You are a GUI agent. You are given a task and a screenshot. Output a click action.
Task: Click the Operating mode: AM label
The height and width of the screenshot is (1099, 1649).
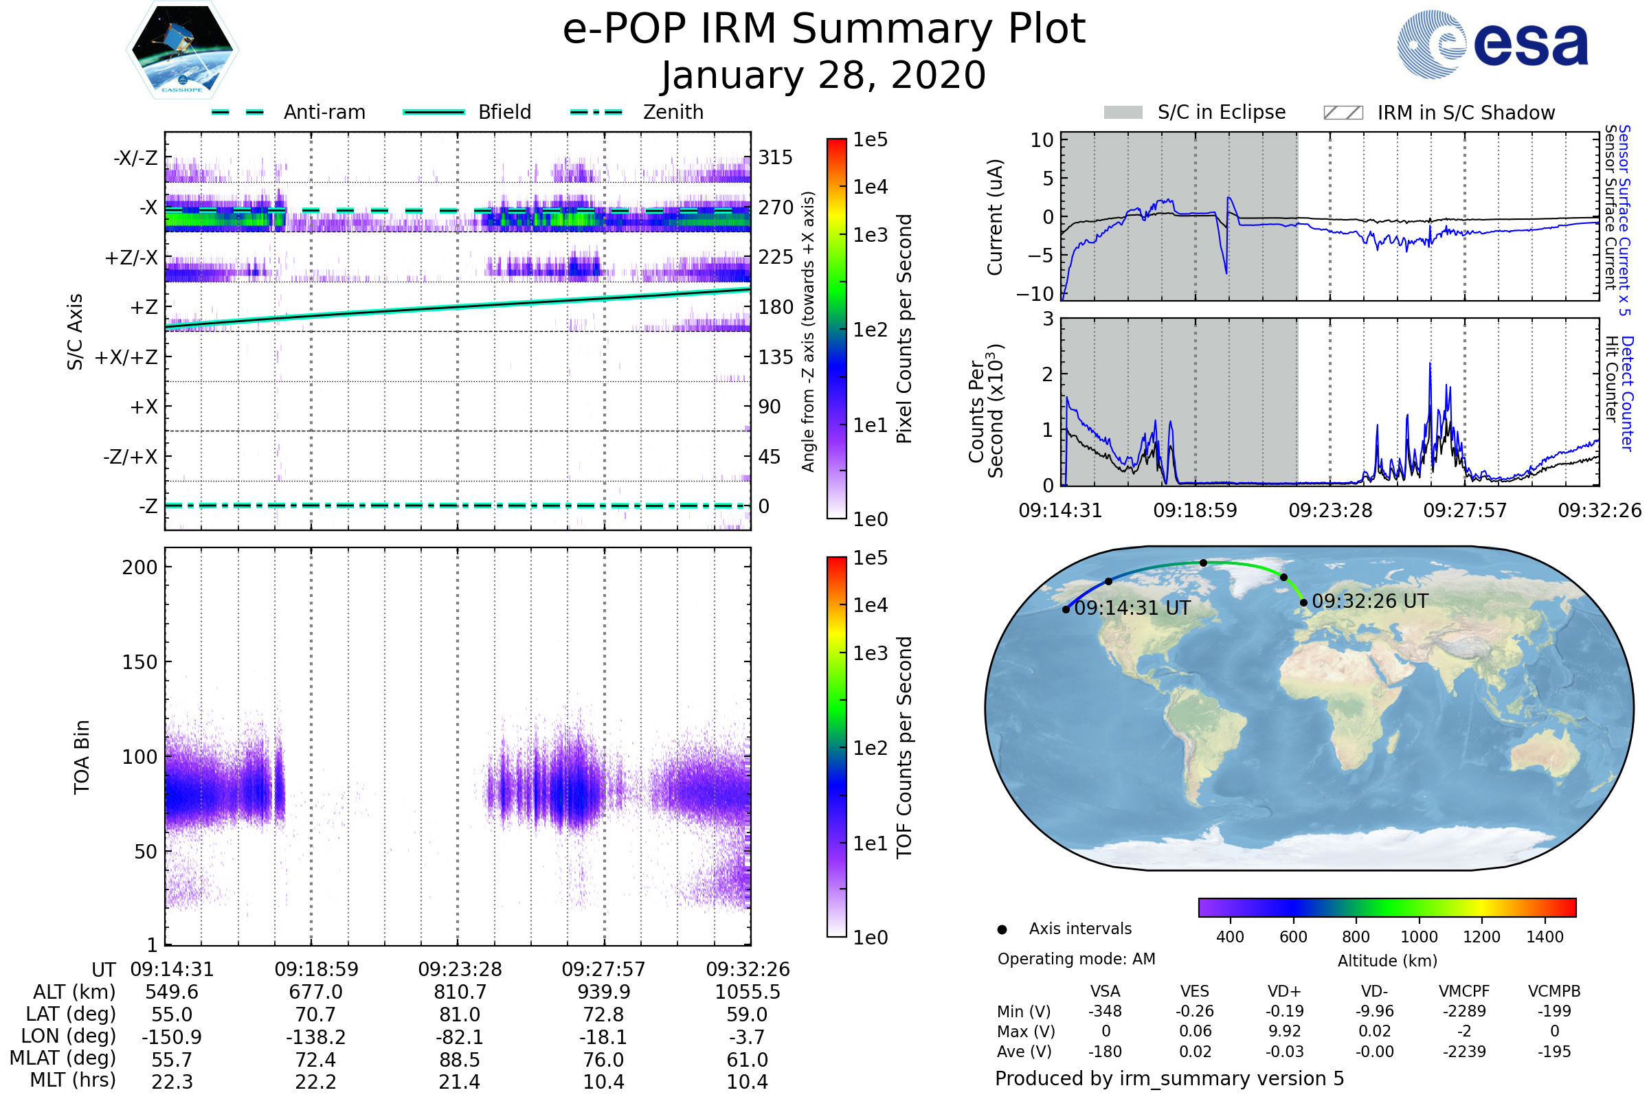[1076, 959]
